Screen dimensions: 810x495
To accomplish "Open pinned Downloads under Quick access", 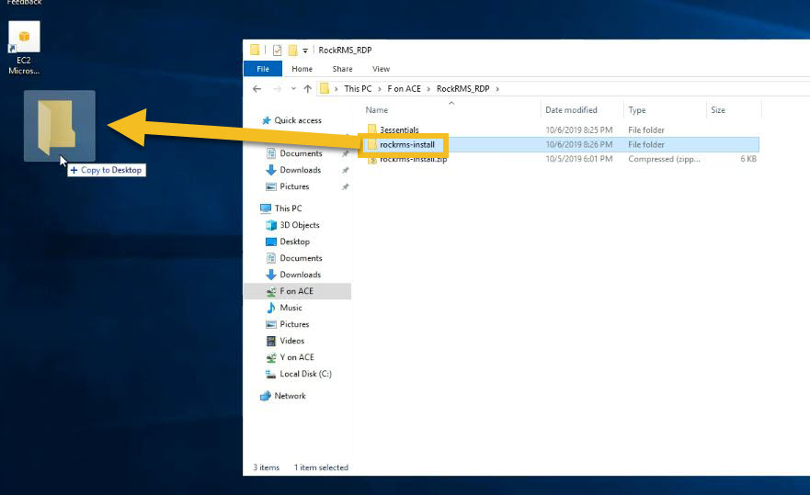I will [300, 170].
